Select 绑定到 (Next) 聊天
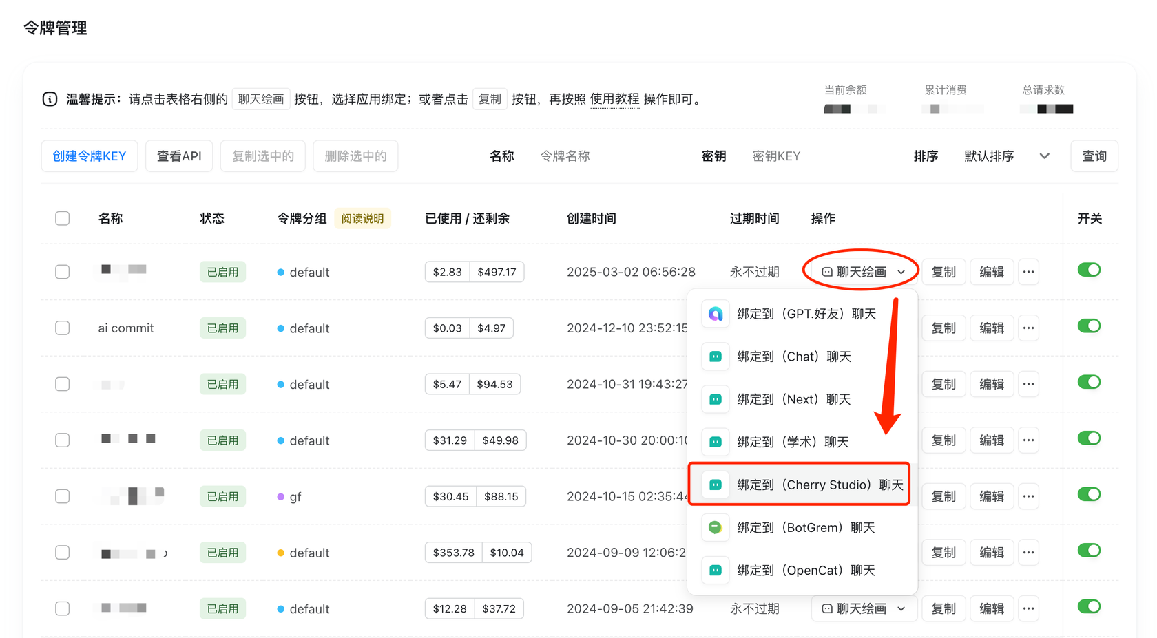The height and width of the screenshot is (638, 1157). coord(803,399)
